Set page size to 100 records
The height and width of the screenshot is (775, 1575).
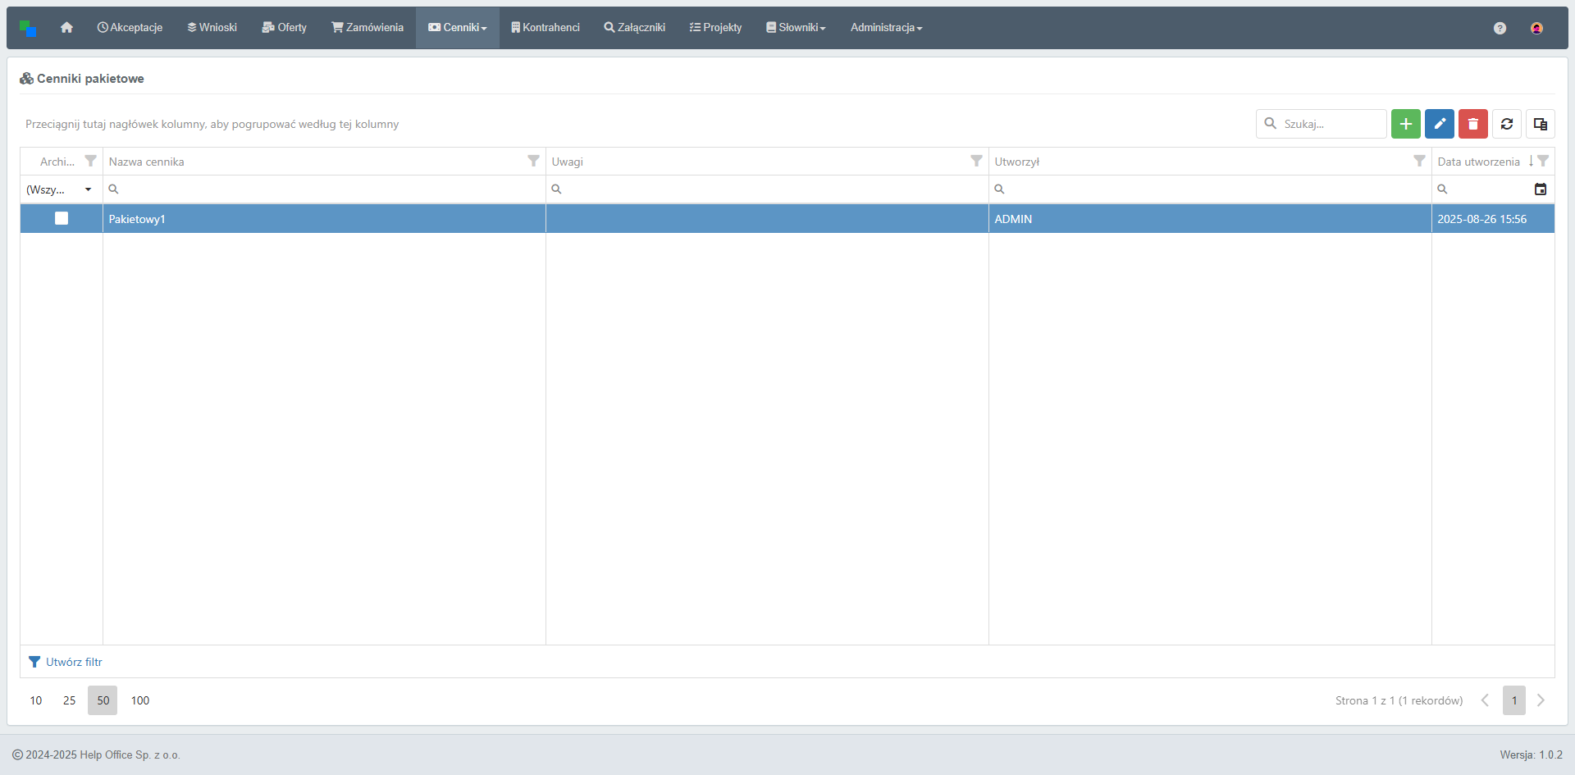[x=140, y=700]
